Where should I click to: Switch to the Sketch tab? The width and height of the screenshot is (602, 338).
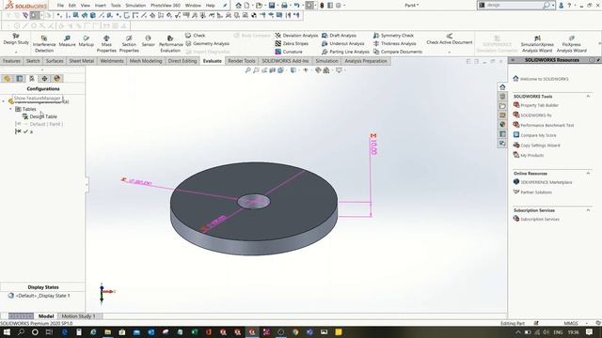tap(33, 61)
